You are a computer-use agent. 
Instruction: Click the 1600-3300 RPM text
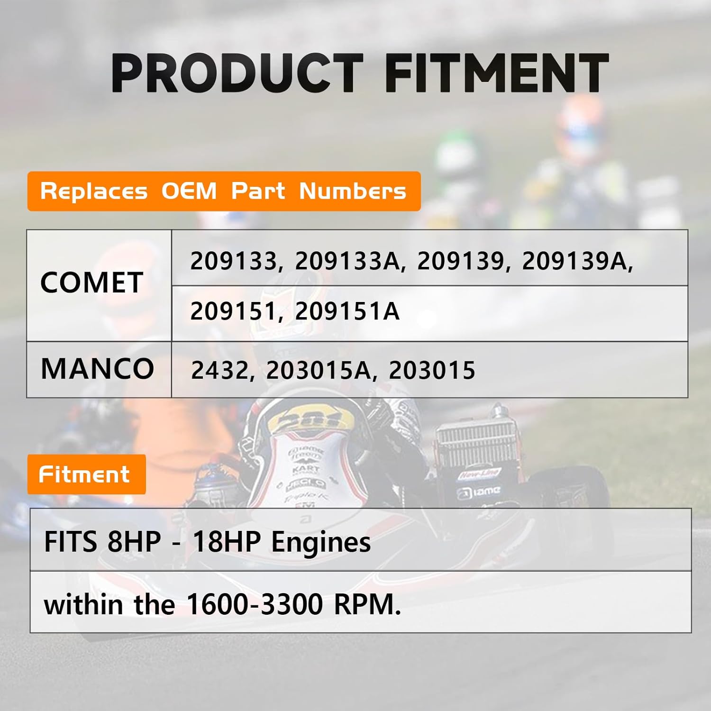[293, 604]
